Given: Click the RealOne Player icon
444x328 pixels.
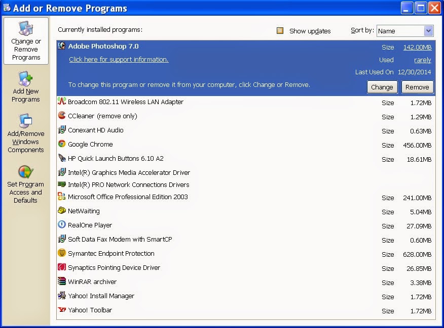Looking at the screenshot, I should [62, 224].
